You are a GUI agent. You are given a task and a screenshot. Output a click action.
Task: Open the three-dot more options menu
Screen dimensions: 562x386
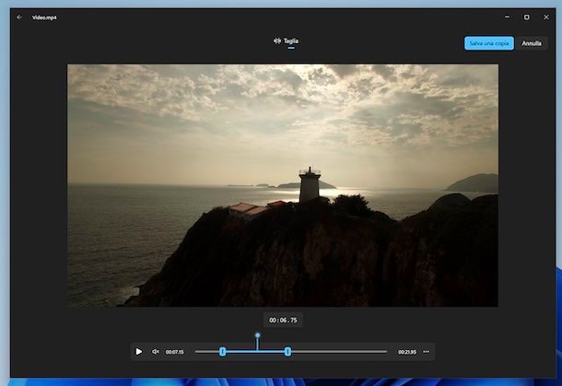click(x=427, y=352)
